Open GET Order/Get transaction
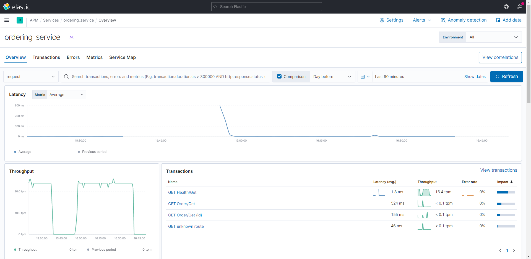This screenshot has height=259, width=531. 181,204
